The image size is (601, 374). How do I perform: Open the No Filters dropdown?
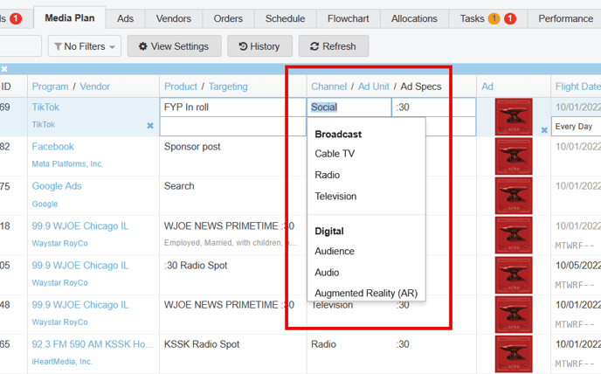[x=85, y=46]
